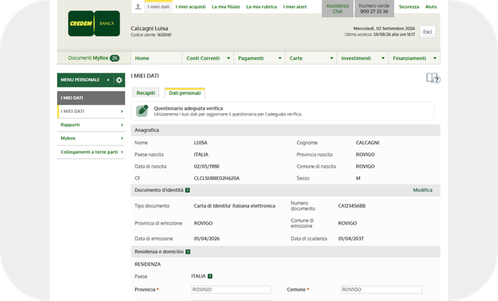Open Mybox in the sidebar
Screen dimensions: 498x301
(91, 138)
